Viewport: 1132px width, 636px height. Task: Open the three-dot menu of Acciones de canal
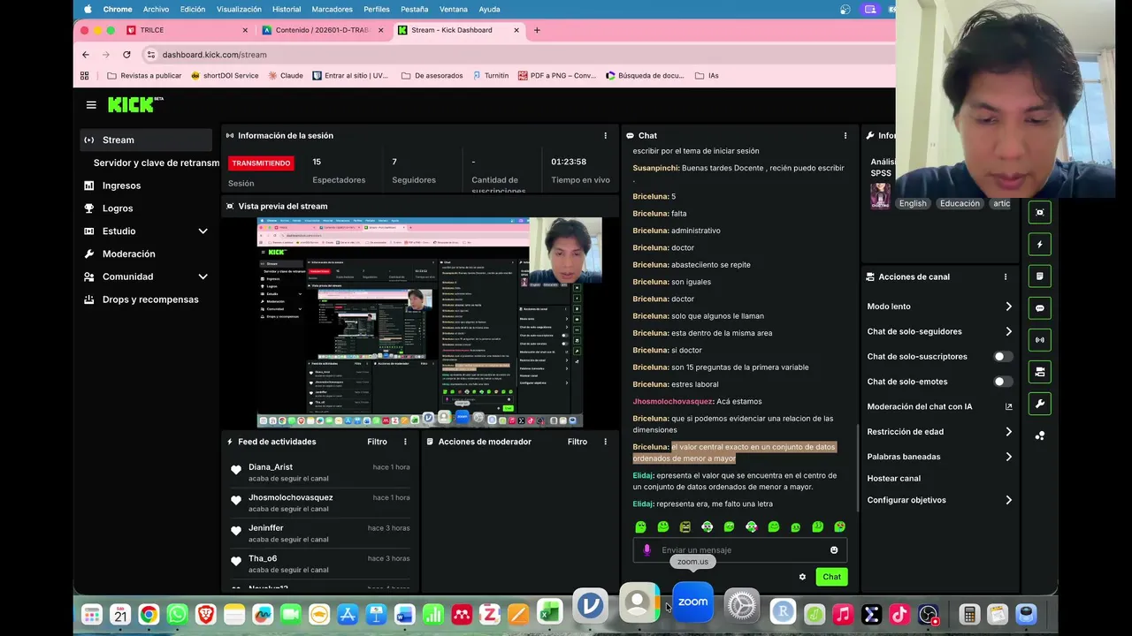(x=1006, y=276)
